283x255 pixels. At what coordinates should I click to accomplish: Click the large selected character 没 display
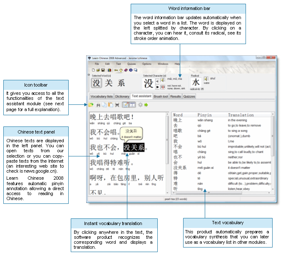[x=148, y=84]
